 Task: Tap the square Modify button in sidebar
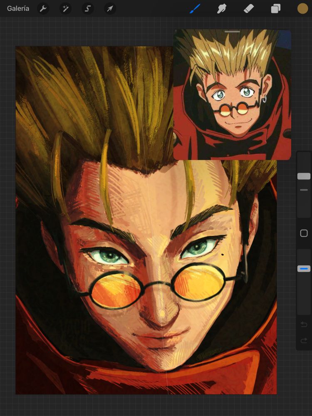point(304,233)
